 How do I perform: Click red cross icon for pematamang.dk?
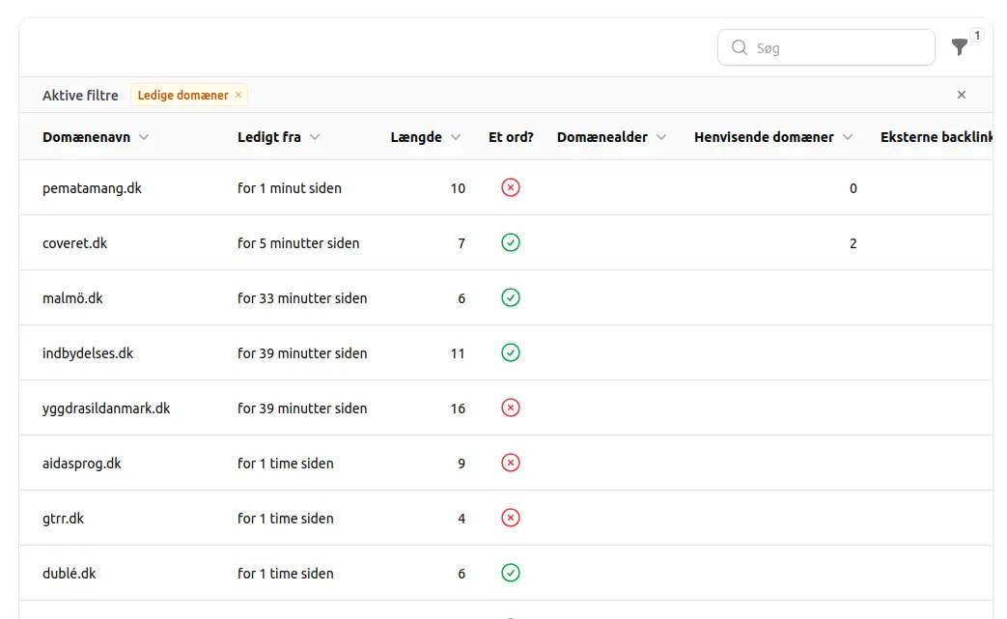[511, 187]
